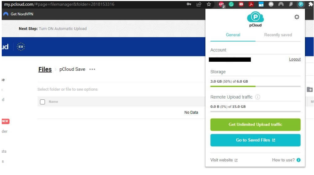
Task: Open the Visit website link
Action: pos(224,160)
